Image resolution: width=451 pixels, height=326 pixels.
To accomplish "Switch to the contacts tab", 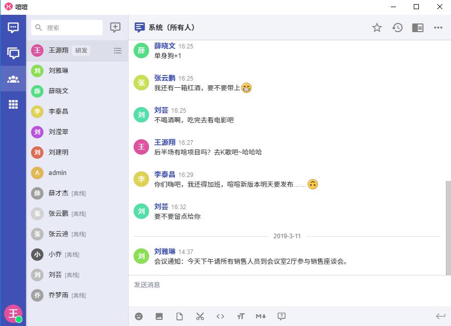I will tap(13, 79).
